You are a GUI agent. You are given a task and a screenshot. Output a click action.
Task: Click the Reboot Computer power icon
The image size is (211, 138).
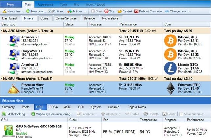[x=136, y=11]
